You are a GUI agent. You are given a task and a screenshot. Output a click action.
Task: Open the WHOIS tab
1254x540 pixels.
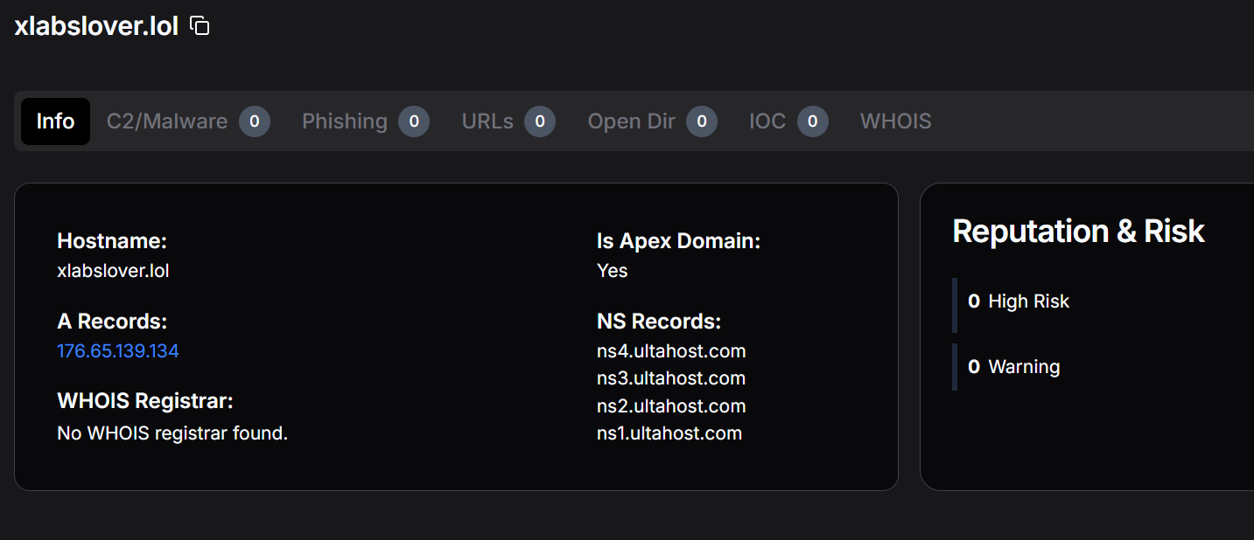click(895, 121)
